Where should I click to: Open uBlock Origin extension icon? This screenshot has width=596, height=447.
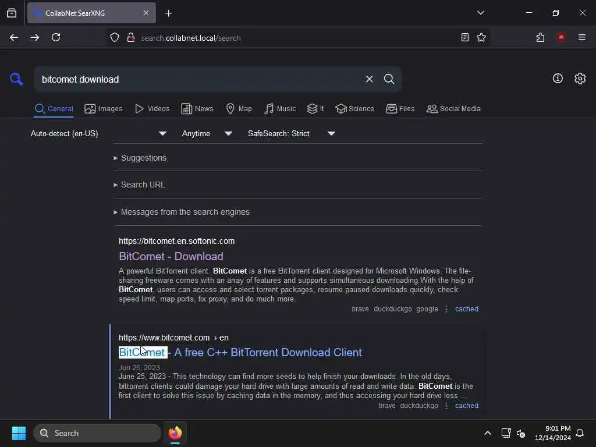pos(561,37)
